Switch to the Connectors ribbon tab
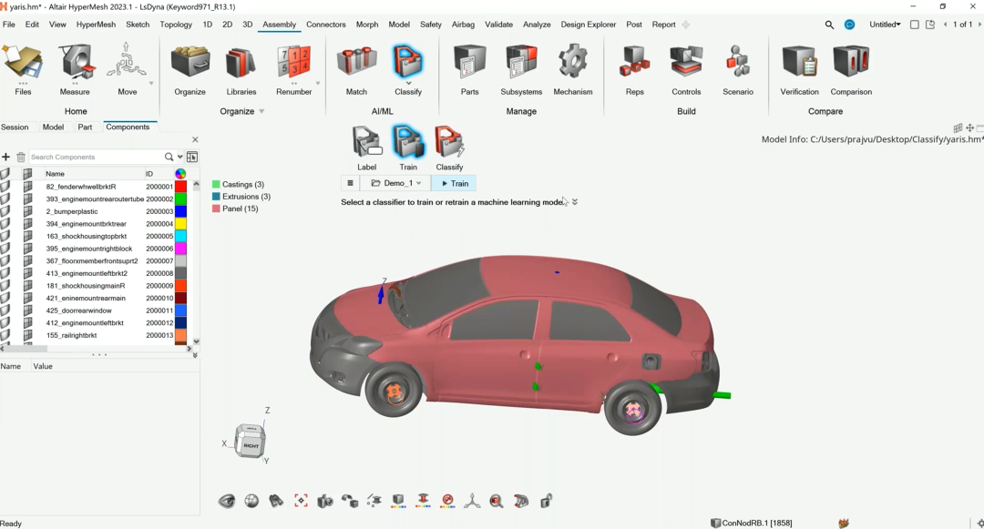This screenshot has height=529, width=984. point(325,25)
